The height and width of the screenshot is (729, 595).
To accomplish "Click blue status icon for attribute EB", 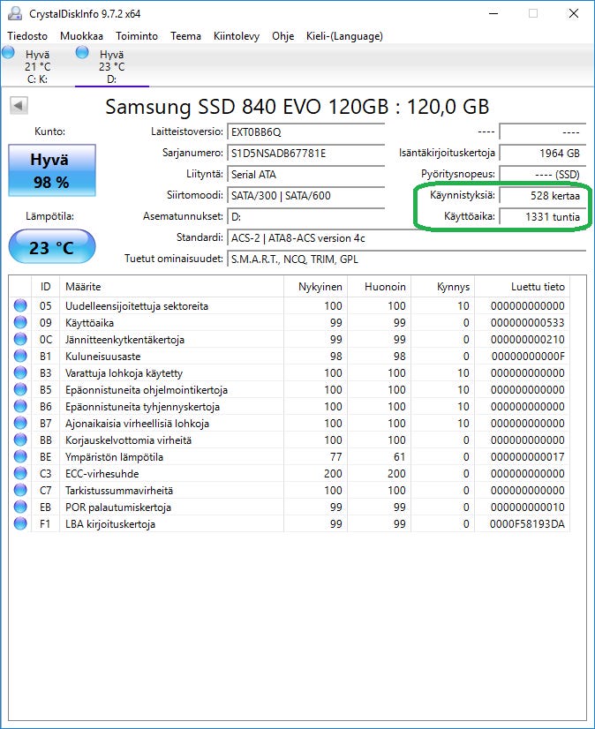I will pos(20,507).
